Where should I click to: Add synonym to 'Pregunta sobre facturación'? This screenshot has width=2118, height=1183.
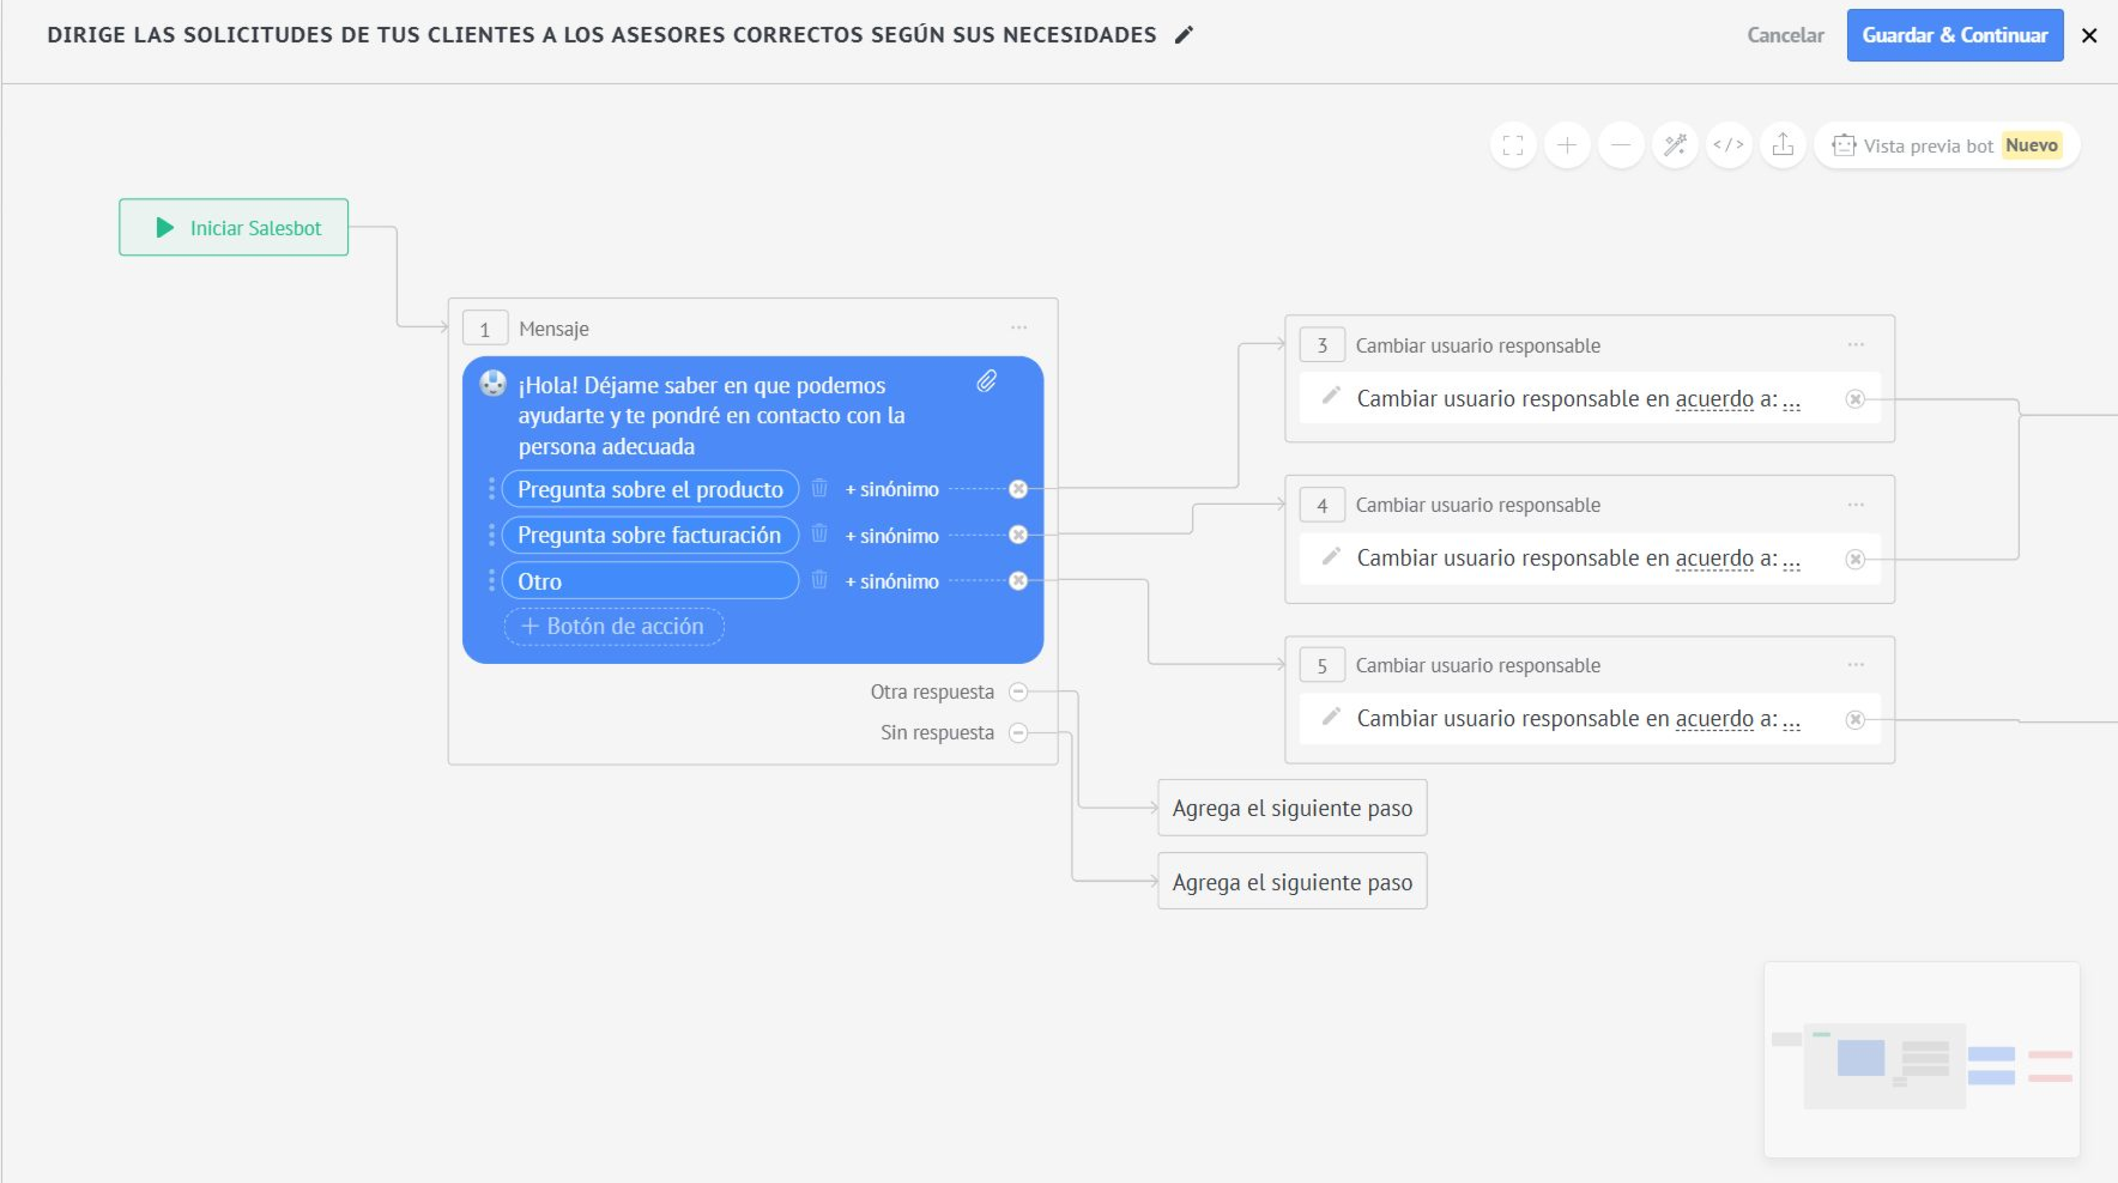[892, 535]
